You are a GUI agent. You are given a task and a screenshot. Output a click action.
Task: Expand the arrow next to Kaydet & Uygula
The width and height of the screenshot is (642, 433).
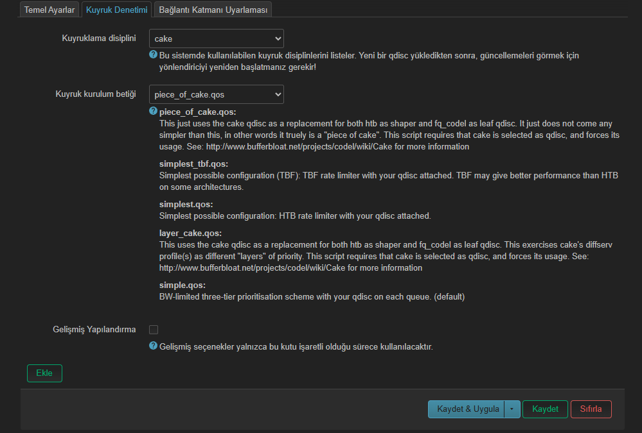coord(512,409)
